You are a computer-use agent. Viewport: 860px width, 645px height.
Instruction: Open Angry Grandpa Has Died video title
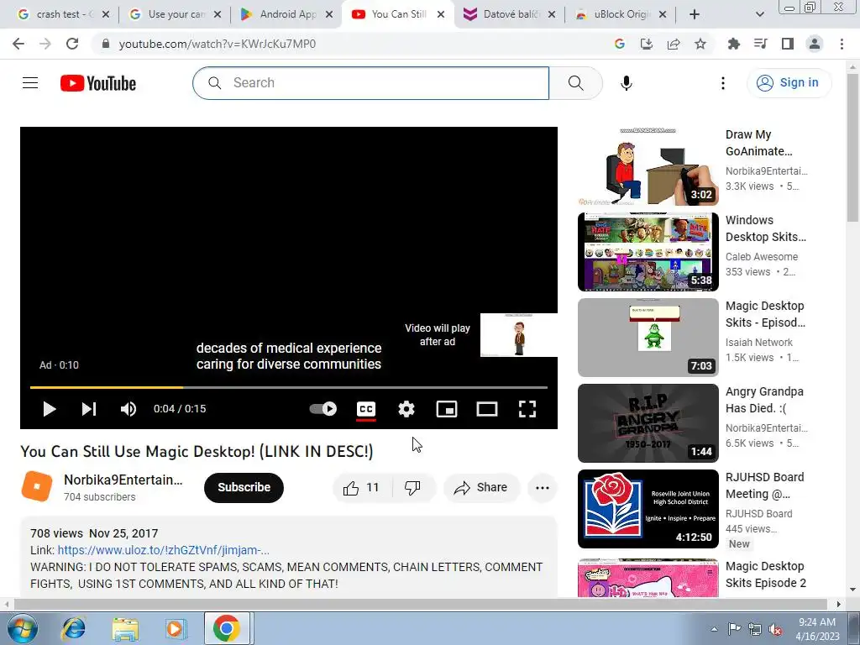(x=764, y=400)
